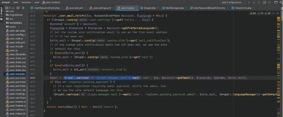Select user.views file in tree
The width and height of the screenshot is (283, 117).
point(16,114)
